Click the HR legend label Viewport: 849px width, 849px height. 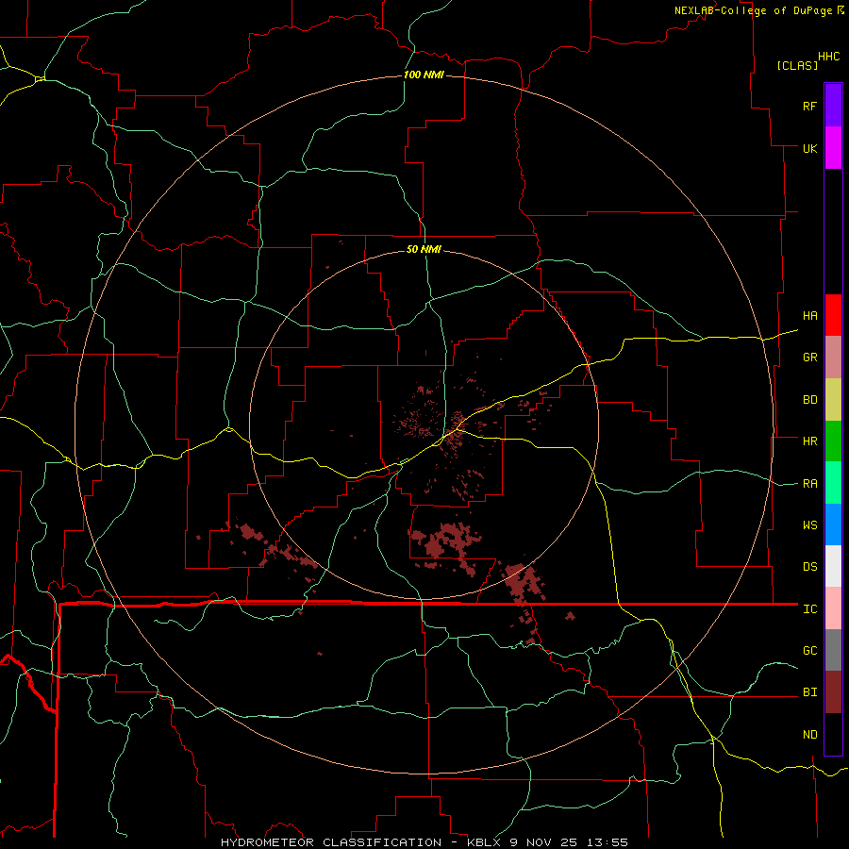(809, 441)
